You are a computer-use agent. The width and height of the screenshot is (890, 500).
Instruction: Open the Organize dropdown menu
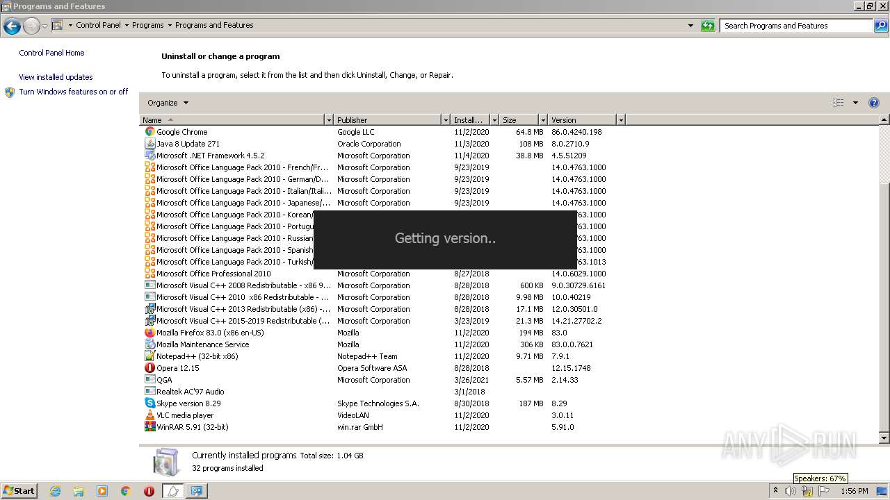pos(168,103)
